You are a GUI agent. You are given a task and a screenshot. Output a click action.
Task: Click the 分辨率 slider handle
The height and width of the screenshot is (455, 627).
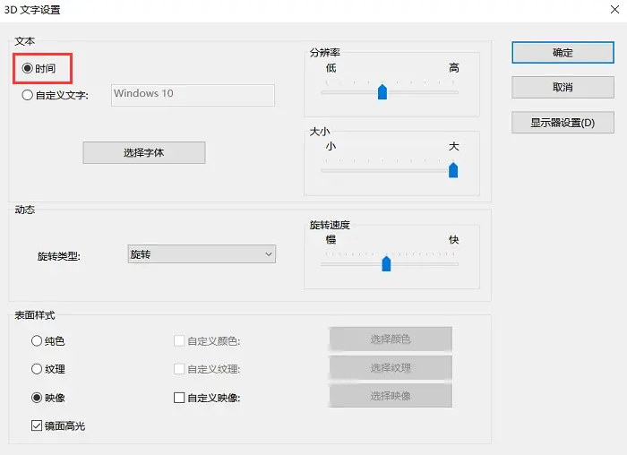(382, 91)
